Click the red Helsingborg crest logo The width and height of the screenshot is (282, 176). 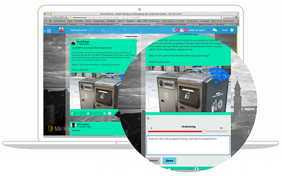[61, 30]
